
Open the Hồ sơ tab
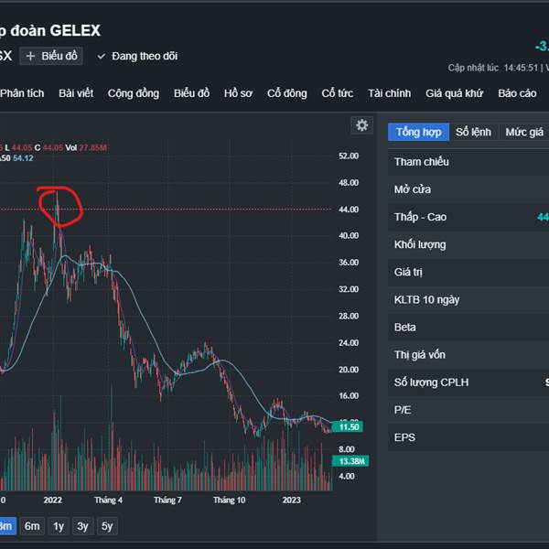click(x=238, y=93)
